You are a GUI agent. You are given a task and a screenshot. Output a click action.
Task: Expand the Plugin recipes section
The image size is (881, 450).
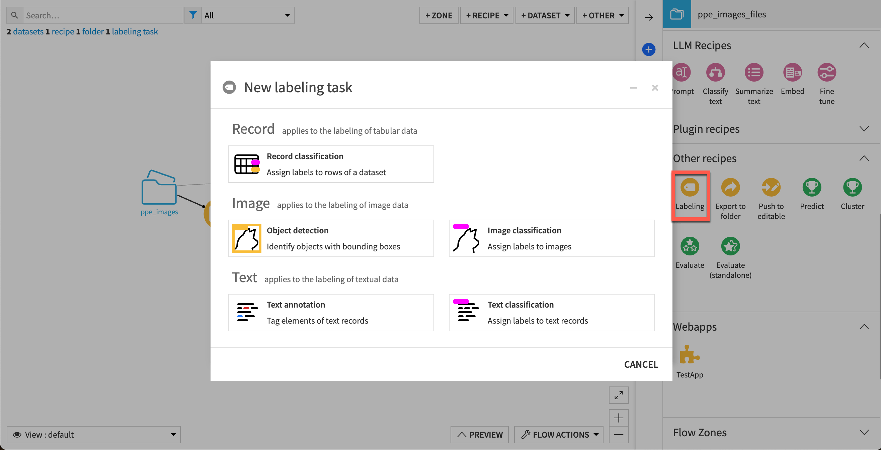pyautogui.click(x=865, y=129)
